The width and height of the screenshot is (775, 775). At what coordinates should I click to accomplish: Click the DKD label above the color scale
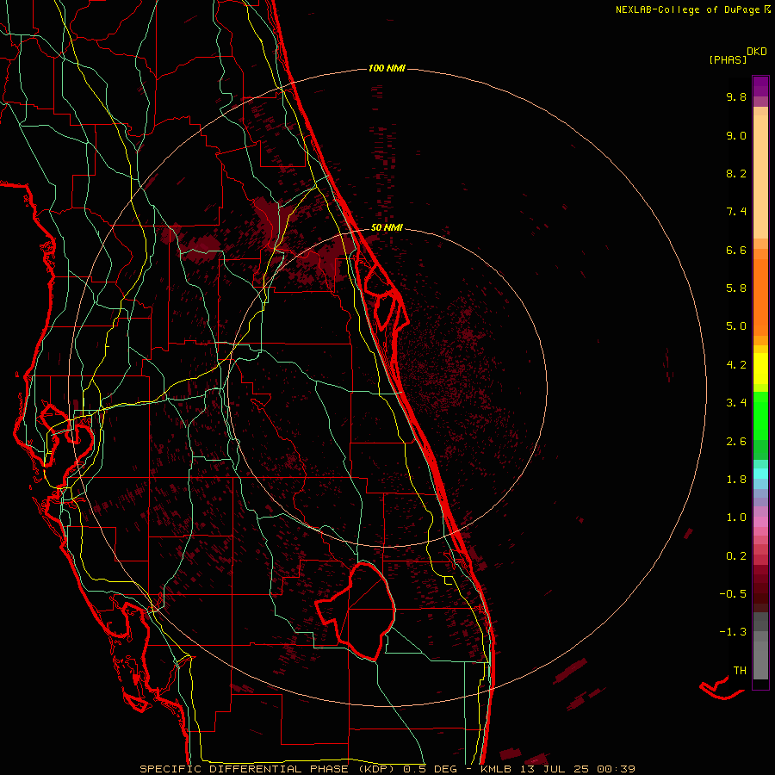pos(757,52)
